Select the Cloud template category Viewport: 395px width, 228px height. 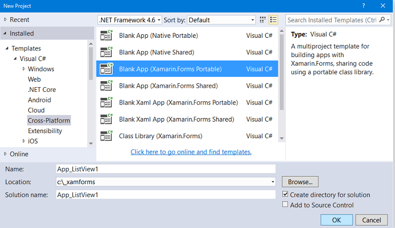[36, 110]
